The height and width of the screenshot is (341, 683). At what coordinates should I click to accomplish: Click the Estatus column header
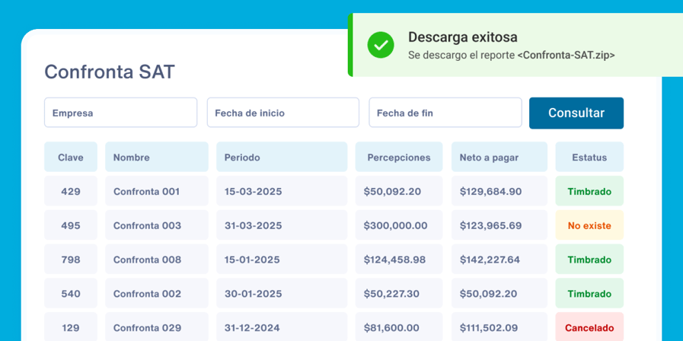[589, 158]
